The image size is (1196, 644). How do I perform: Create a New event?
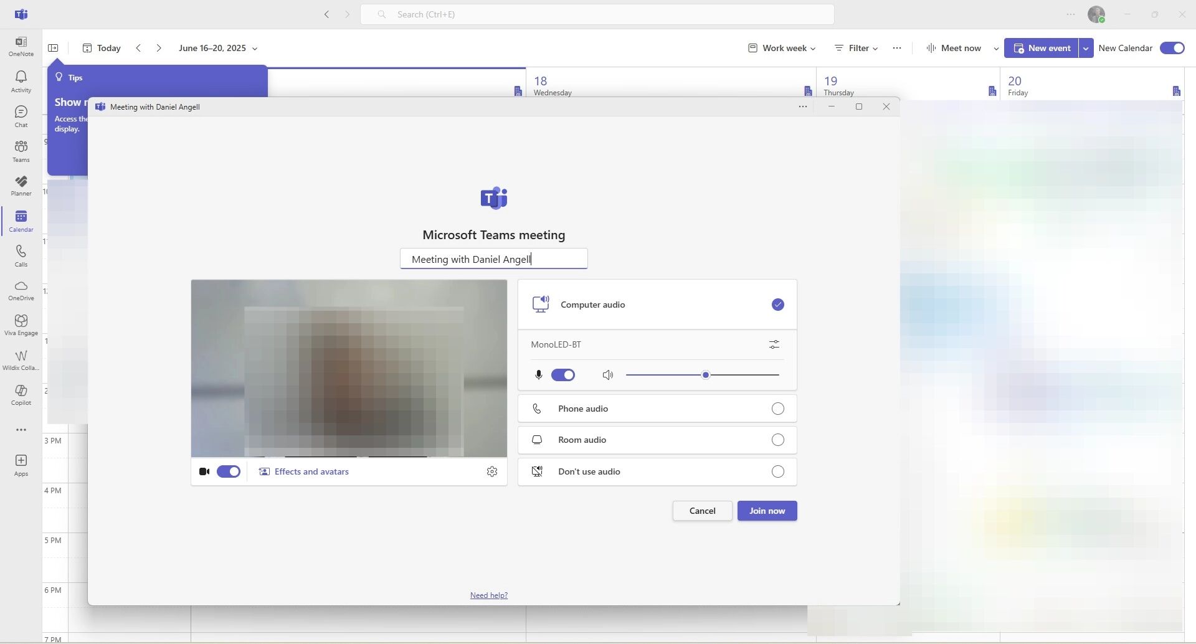pos(1042,48)
